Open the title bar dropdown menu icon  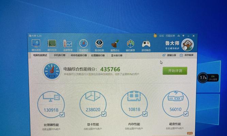coord(183,36)
